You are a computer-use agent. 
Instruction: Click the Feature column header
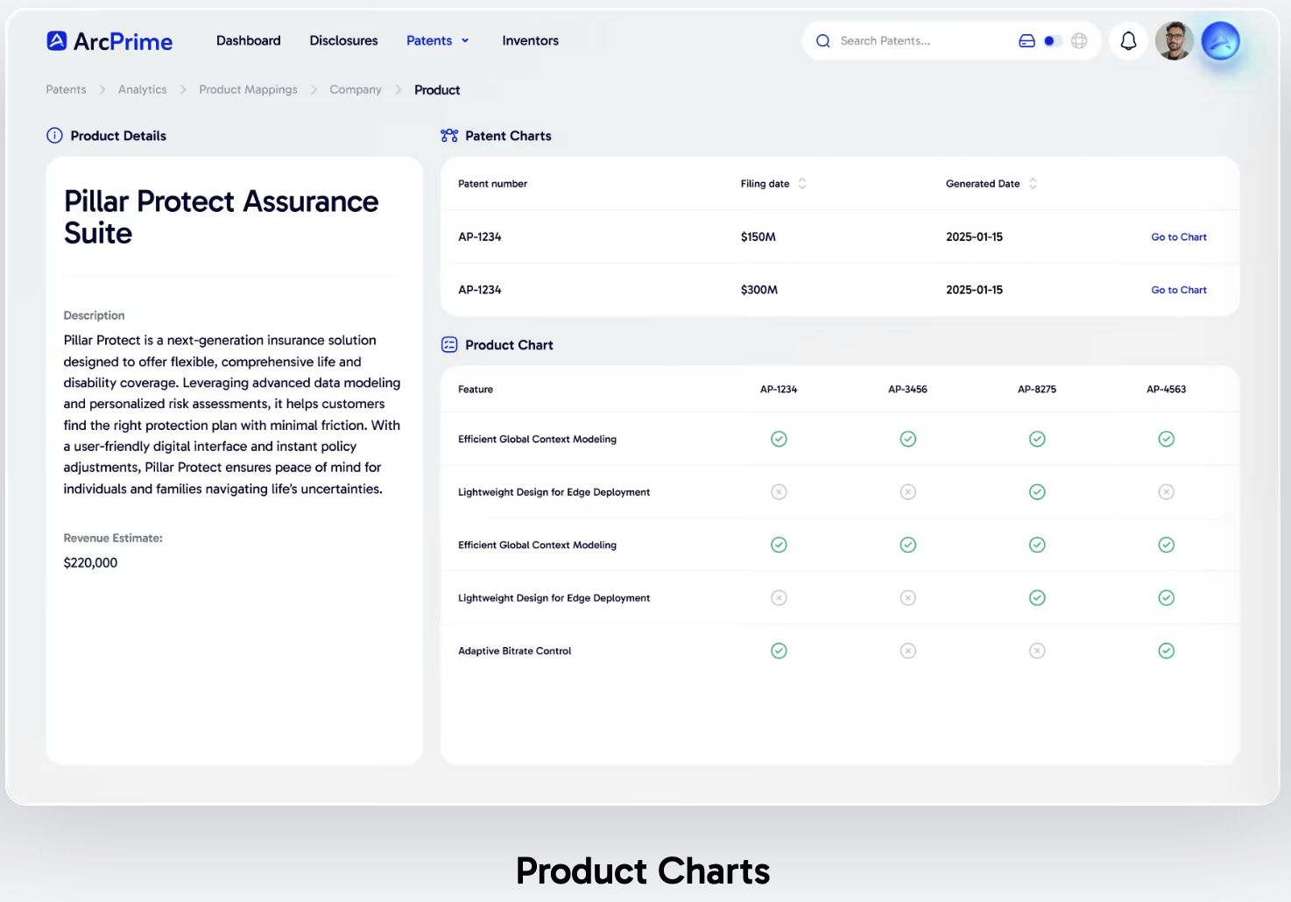click(x=476, y=390)
